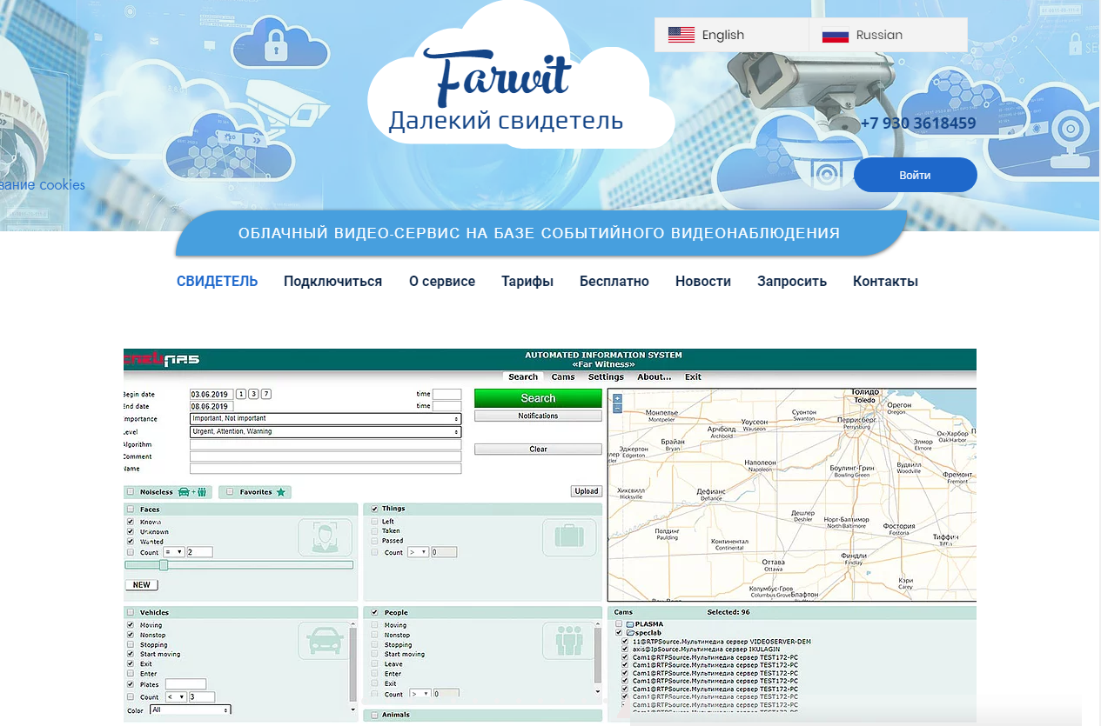Click the Upload button

pos(587,491)
